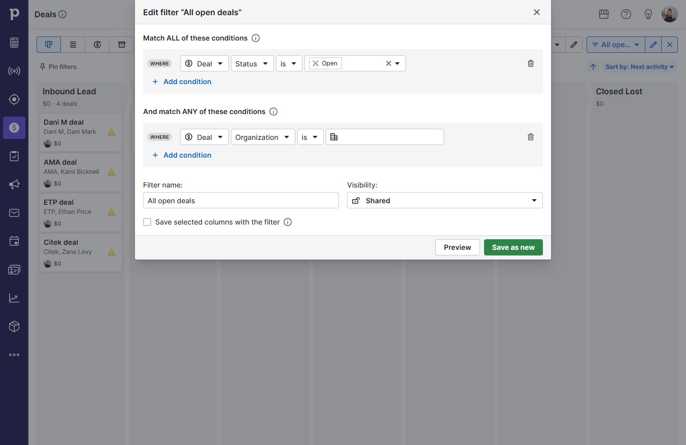This screenshot has height=445, width=686.
Task: Click info icon next to Deals title
Action: pos(62,14)
